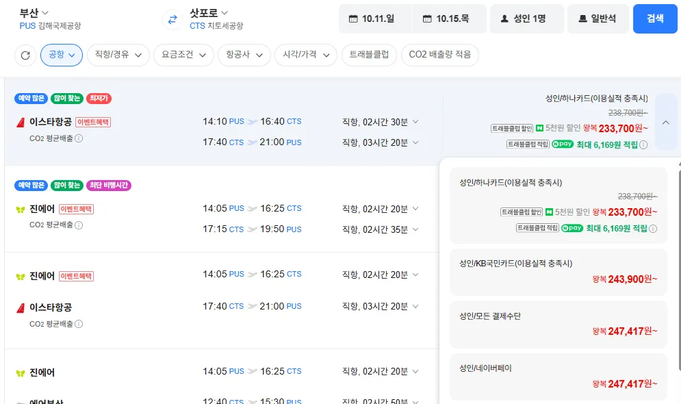Expand the 항공사 filter dropdown
This screenshot has height=404, width=681.
244,55
